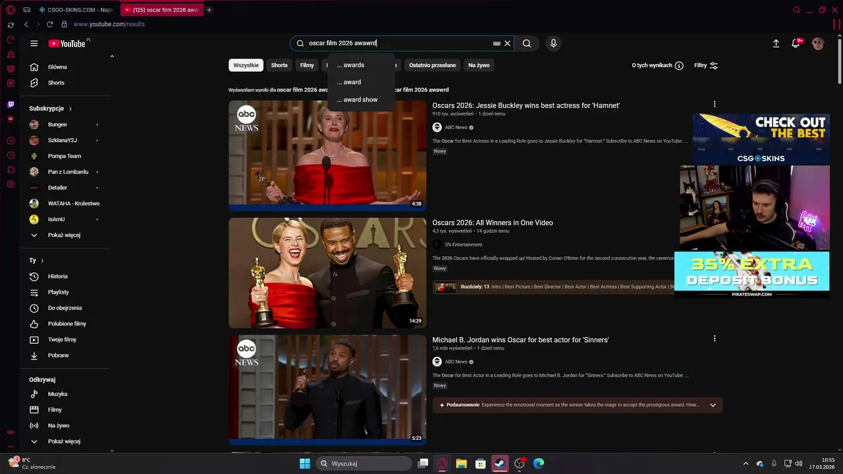The width and height of the screenshot is (843, 474).
Task: Open the Ty section chevron
Action: (x=42, y=261)
